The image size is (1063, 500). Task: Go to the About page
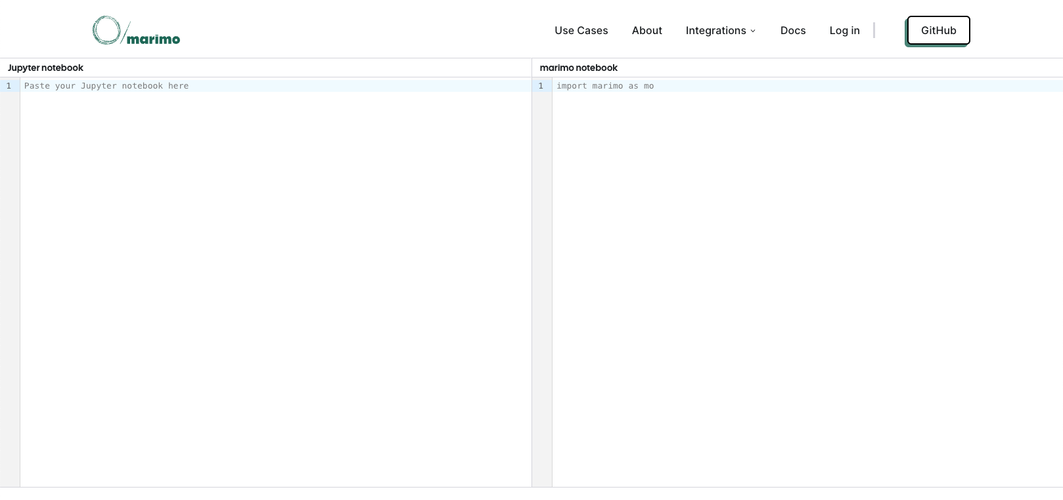click(x=646, y=30)
